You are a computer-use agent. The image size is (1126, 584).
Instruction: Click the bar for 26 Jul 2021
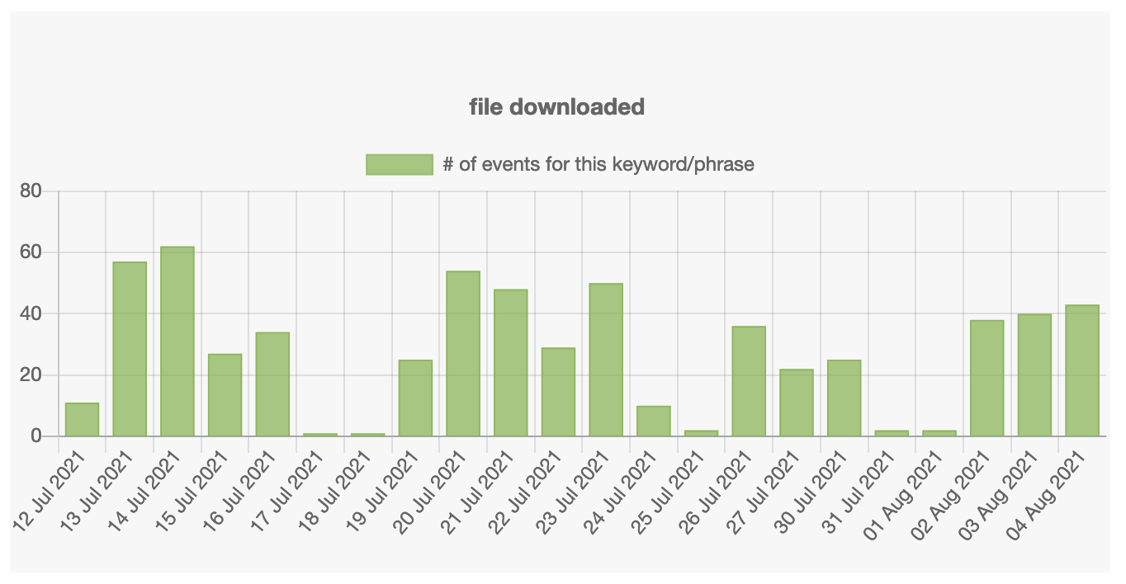coord(748,379)
